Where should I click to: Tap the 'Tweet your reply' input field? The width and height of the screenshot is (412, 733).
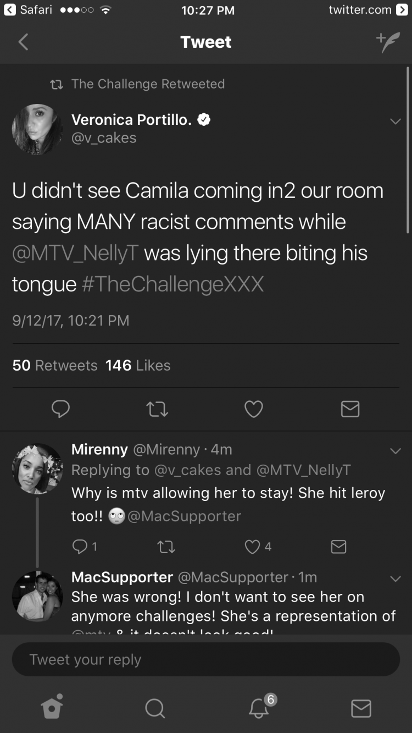(x=206, y=659)
